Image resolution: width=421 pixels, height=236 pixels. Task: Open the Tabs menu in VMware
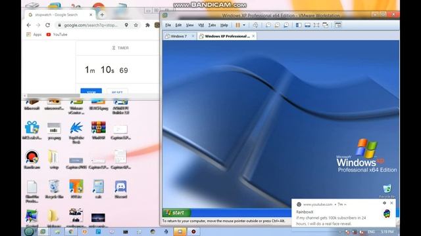212,25
